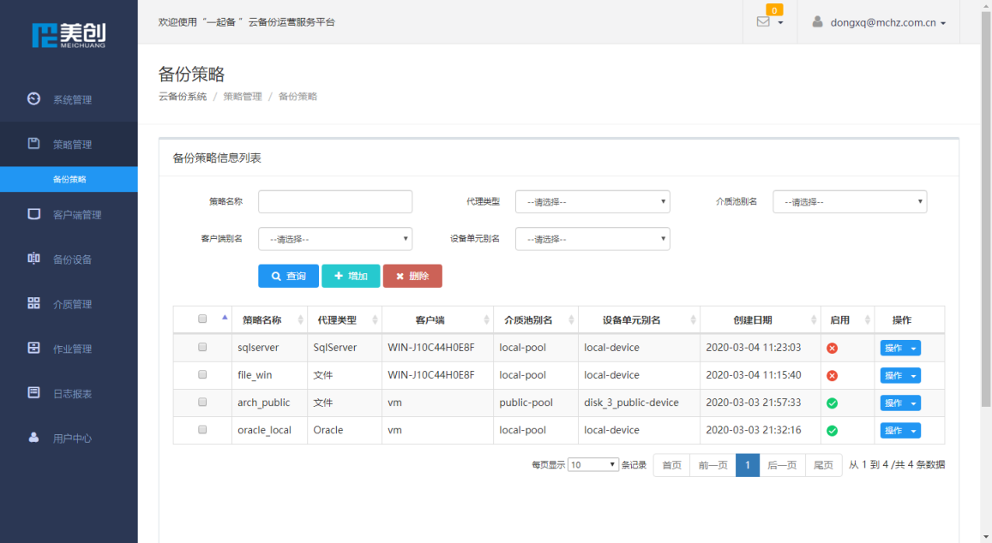This screenshot has width=992, height=543.
Task: Expand the 操作 dropdown for file_win
Action: pyautogui.click(x=900, y=375)
